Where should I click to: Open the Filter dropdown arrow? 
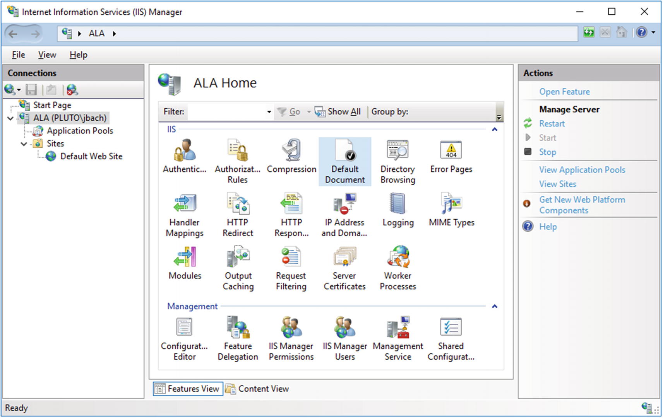click(269, 112)
